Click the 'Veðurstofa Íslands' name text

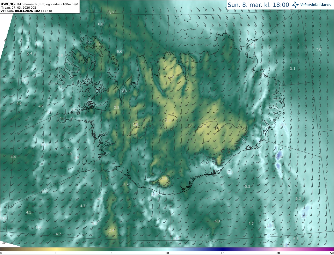[316, 5]
